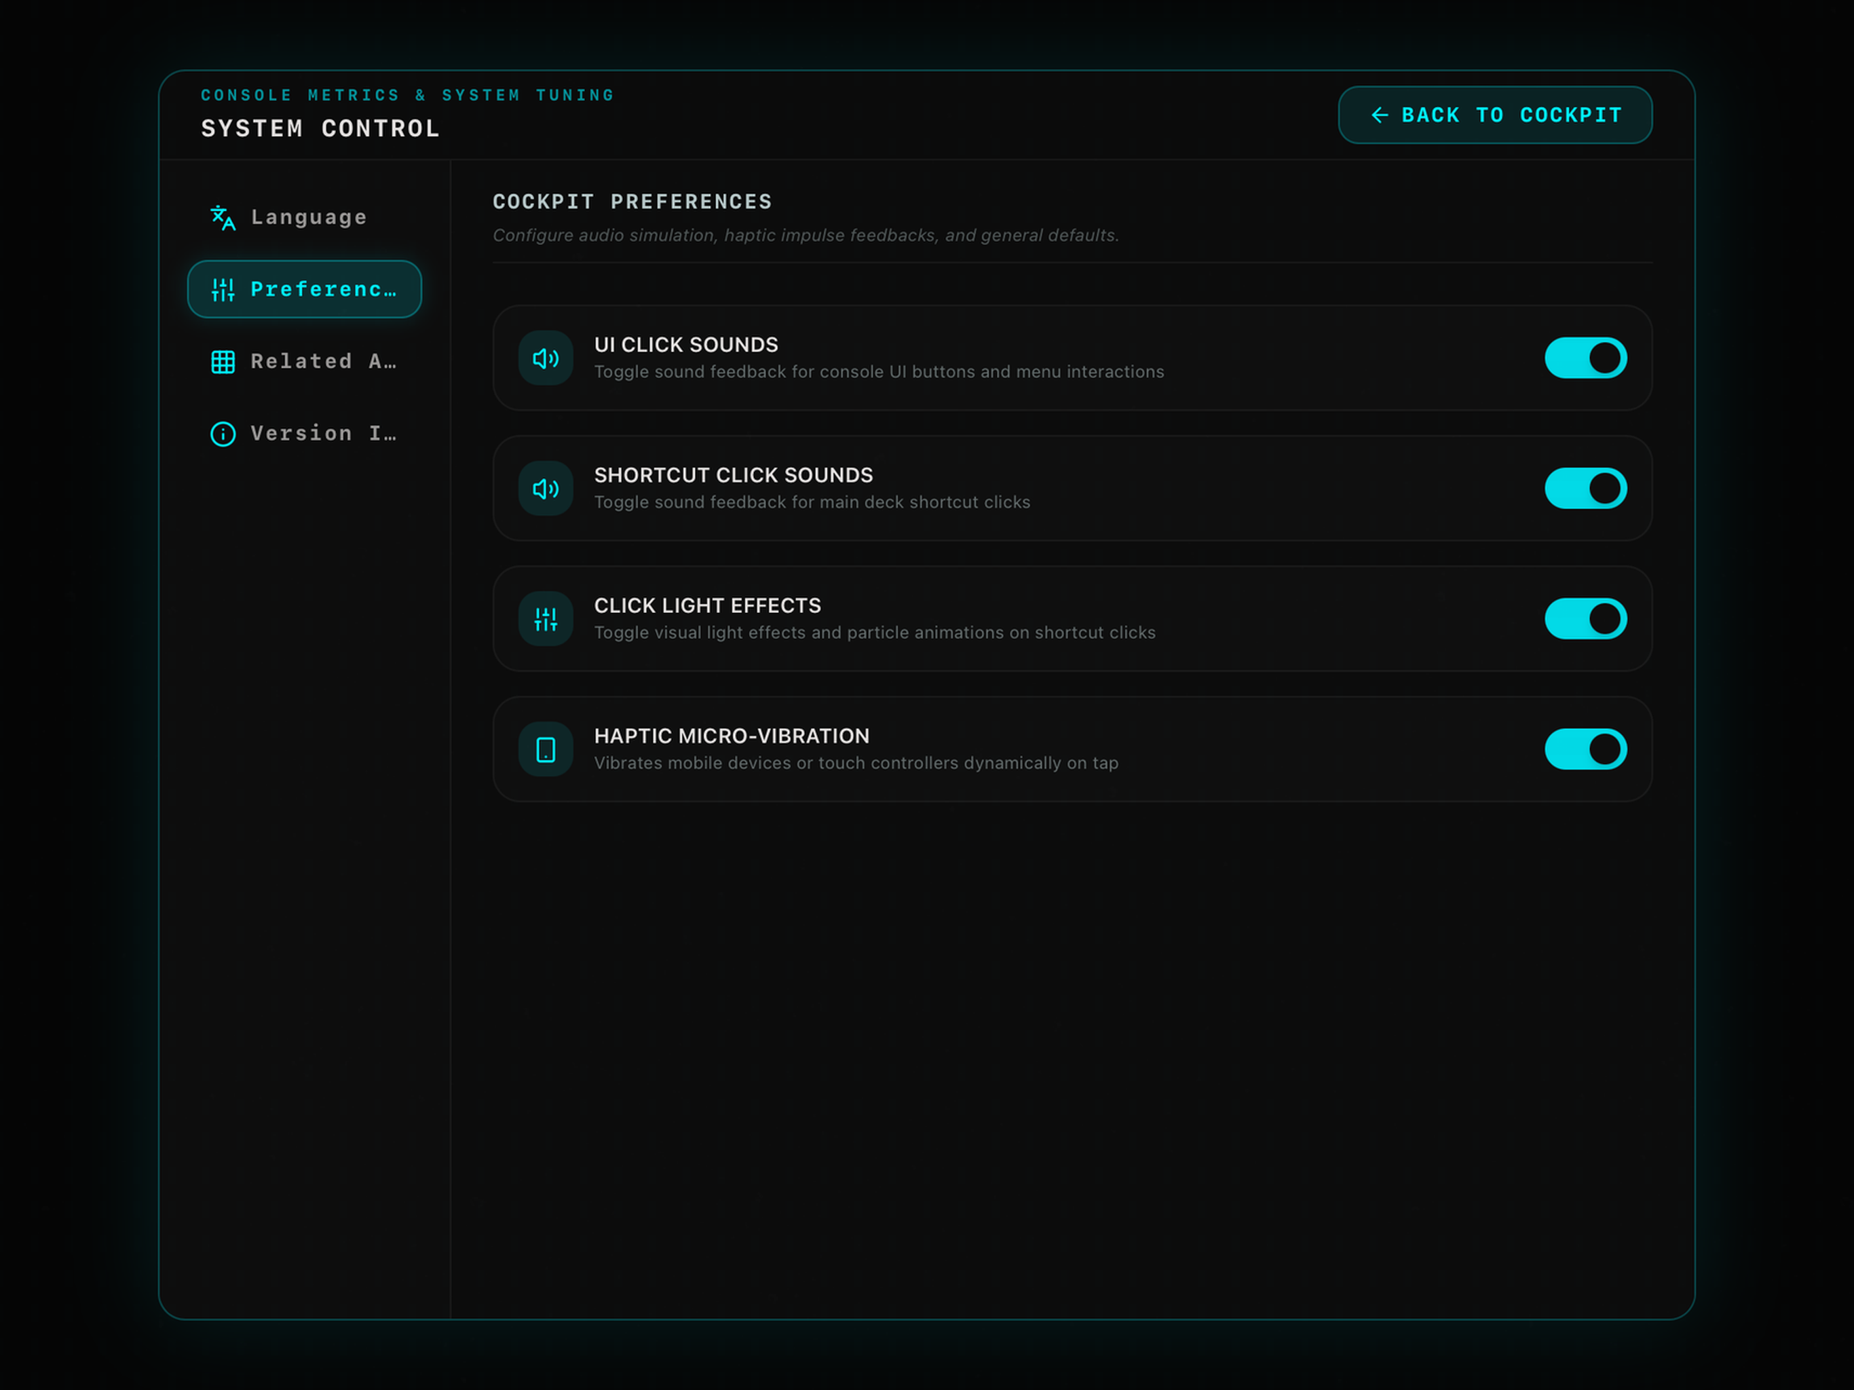This screenshot has width=1854, height=1390.
Task: Click the Related grid icon in sidebar
Action: click(223, 361)
